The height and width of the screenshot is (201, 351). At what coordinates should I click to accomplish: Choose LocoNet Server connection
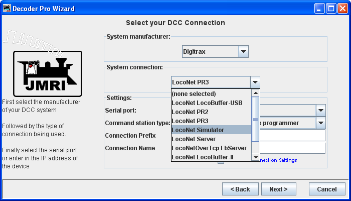(211, 139)
